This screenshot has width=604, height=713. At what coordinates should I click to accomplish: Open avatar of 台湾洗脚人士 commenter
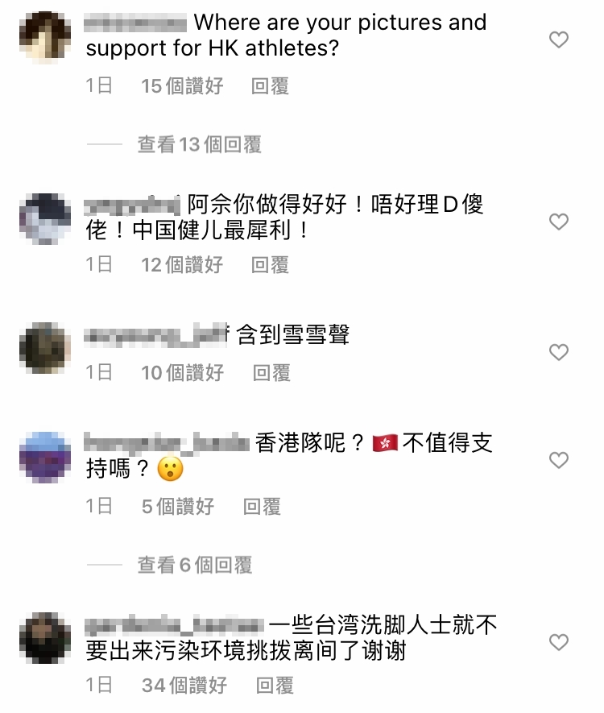coord(45,638)
